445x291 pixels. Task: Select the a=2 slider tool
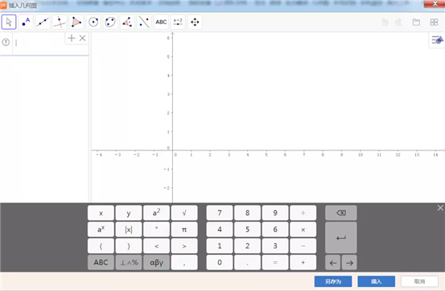point(178,23)
